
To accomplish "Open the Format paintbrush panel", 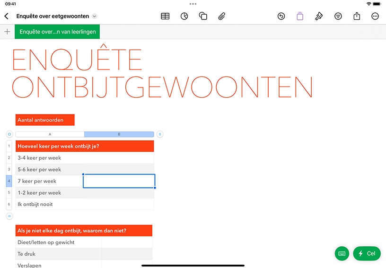I will point(319,16).
